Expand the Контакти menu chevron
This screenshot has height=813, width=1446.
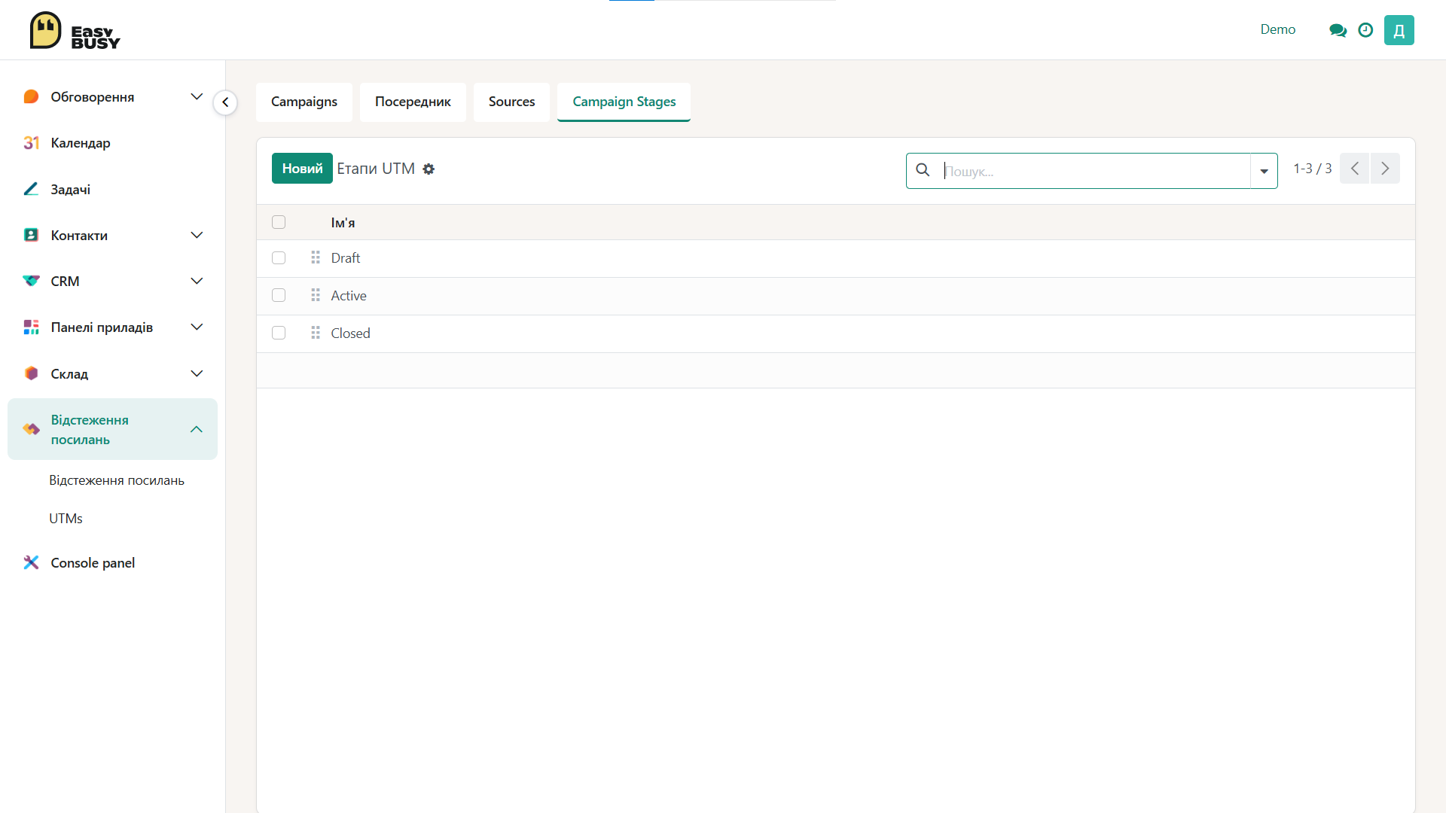[x=197, y=235]
